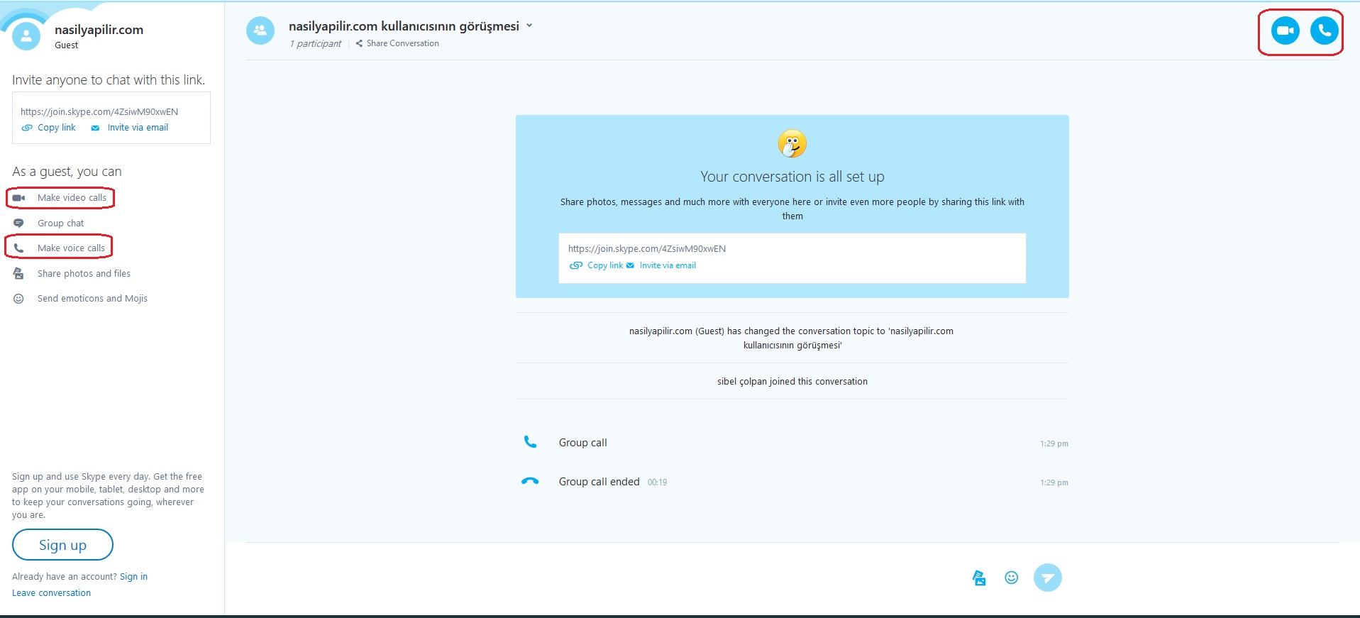Click the file icon beside Share photos and files
This screenshot has width=1360, height=618.
click(18, 273)
